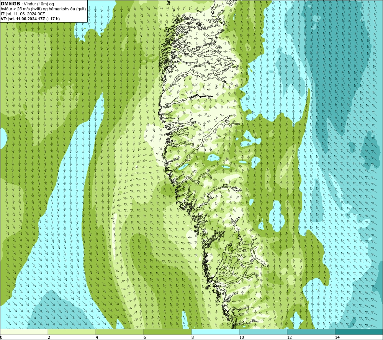Click the legend label '14'
383x340 pixels.
click(x=337, y=337)
